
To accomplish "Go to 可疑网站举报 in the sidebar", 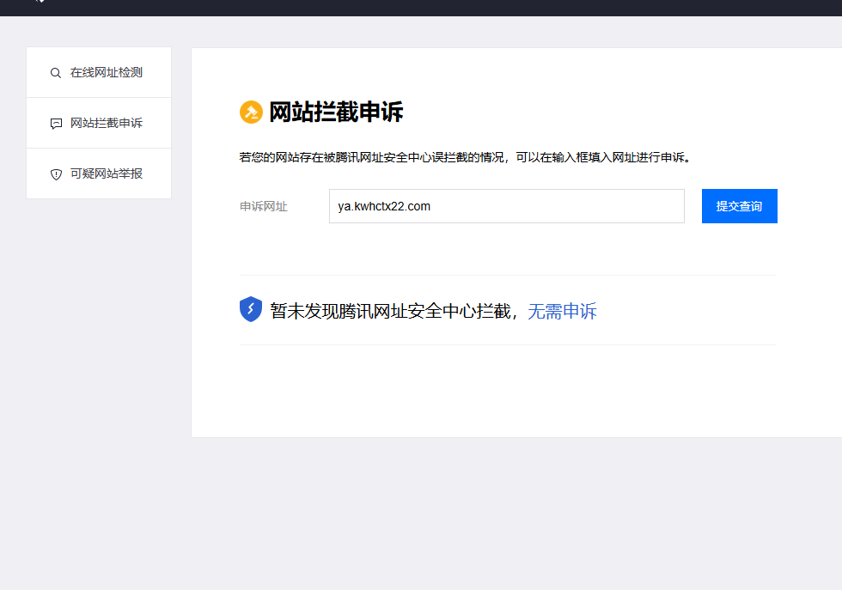I will pyautogui.click(x=99, y=173).
